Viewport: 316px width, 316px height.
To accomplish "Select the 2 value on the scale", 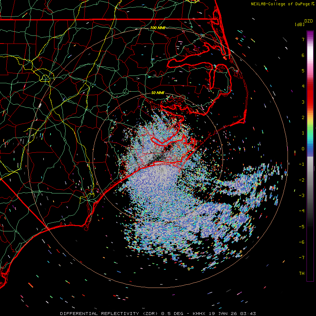I will click(x=303, y=118).
